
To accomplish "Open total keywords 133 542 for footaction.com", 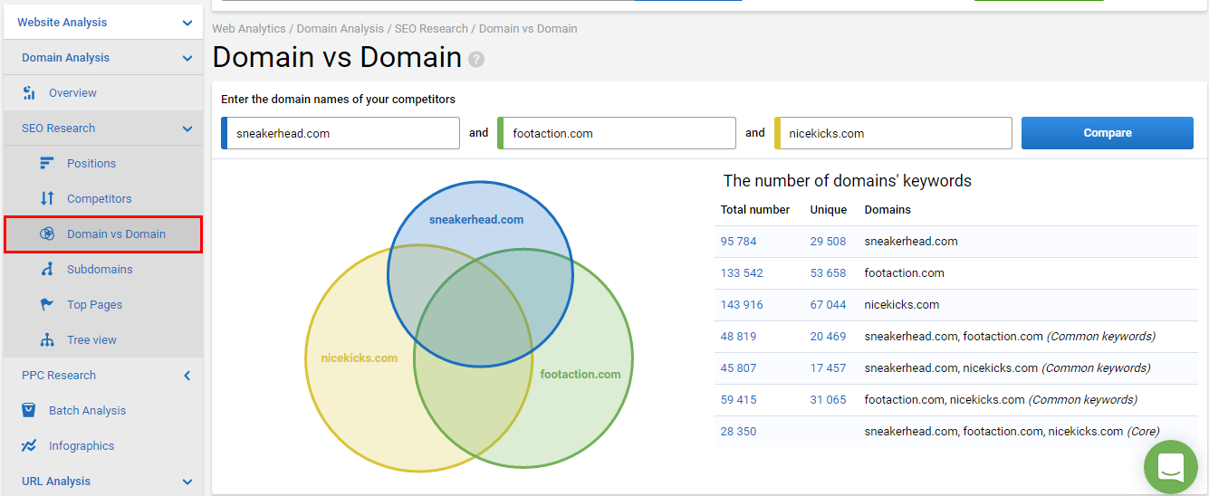I will pyautogui.click(x=742, y=273).
